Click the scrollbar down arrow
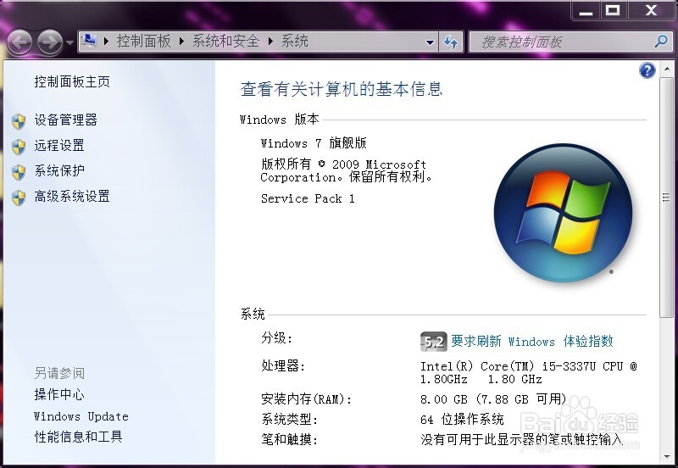The width and height of the screenshot is (678, 468). 667,457
